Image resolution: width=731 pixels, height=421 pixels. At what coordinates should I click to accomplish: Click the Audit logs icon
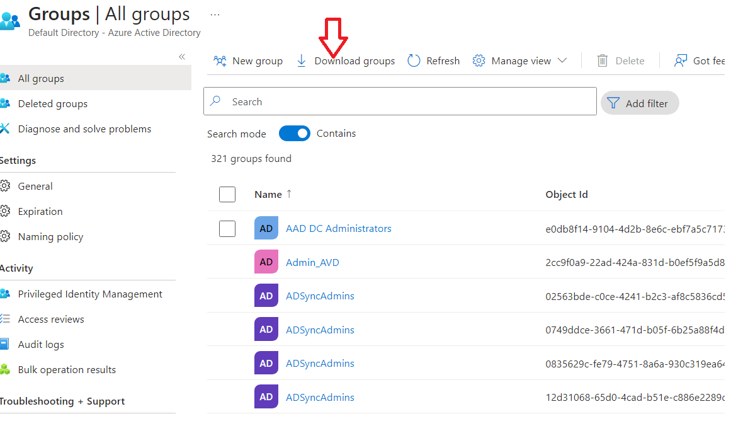click(x=4, y=344)
